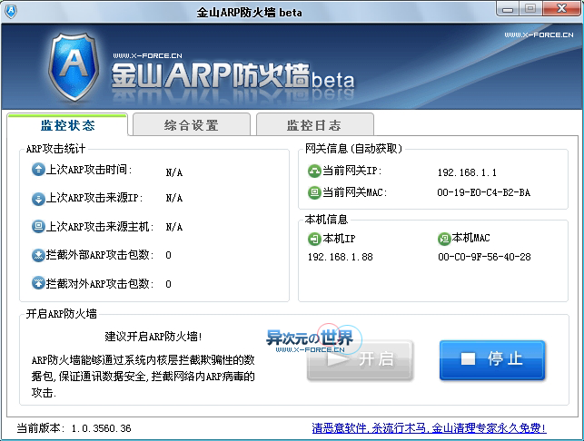This screenshot has height=441, width=584.
Task: Click the blue 停止 stop button
Action: (x=492, y=360)
